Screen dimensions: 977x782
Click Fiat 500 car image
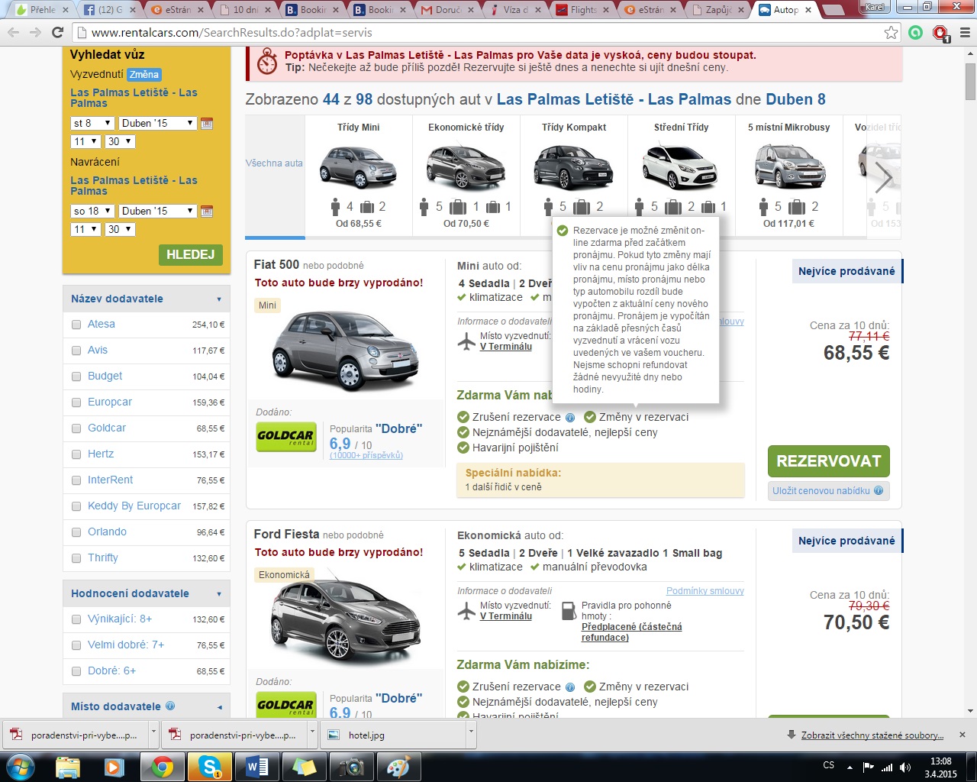[x=346, y=352]
